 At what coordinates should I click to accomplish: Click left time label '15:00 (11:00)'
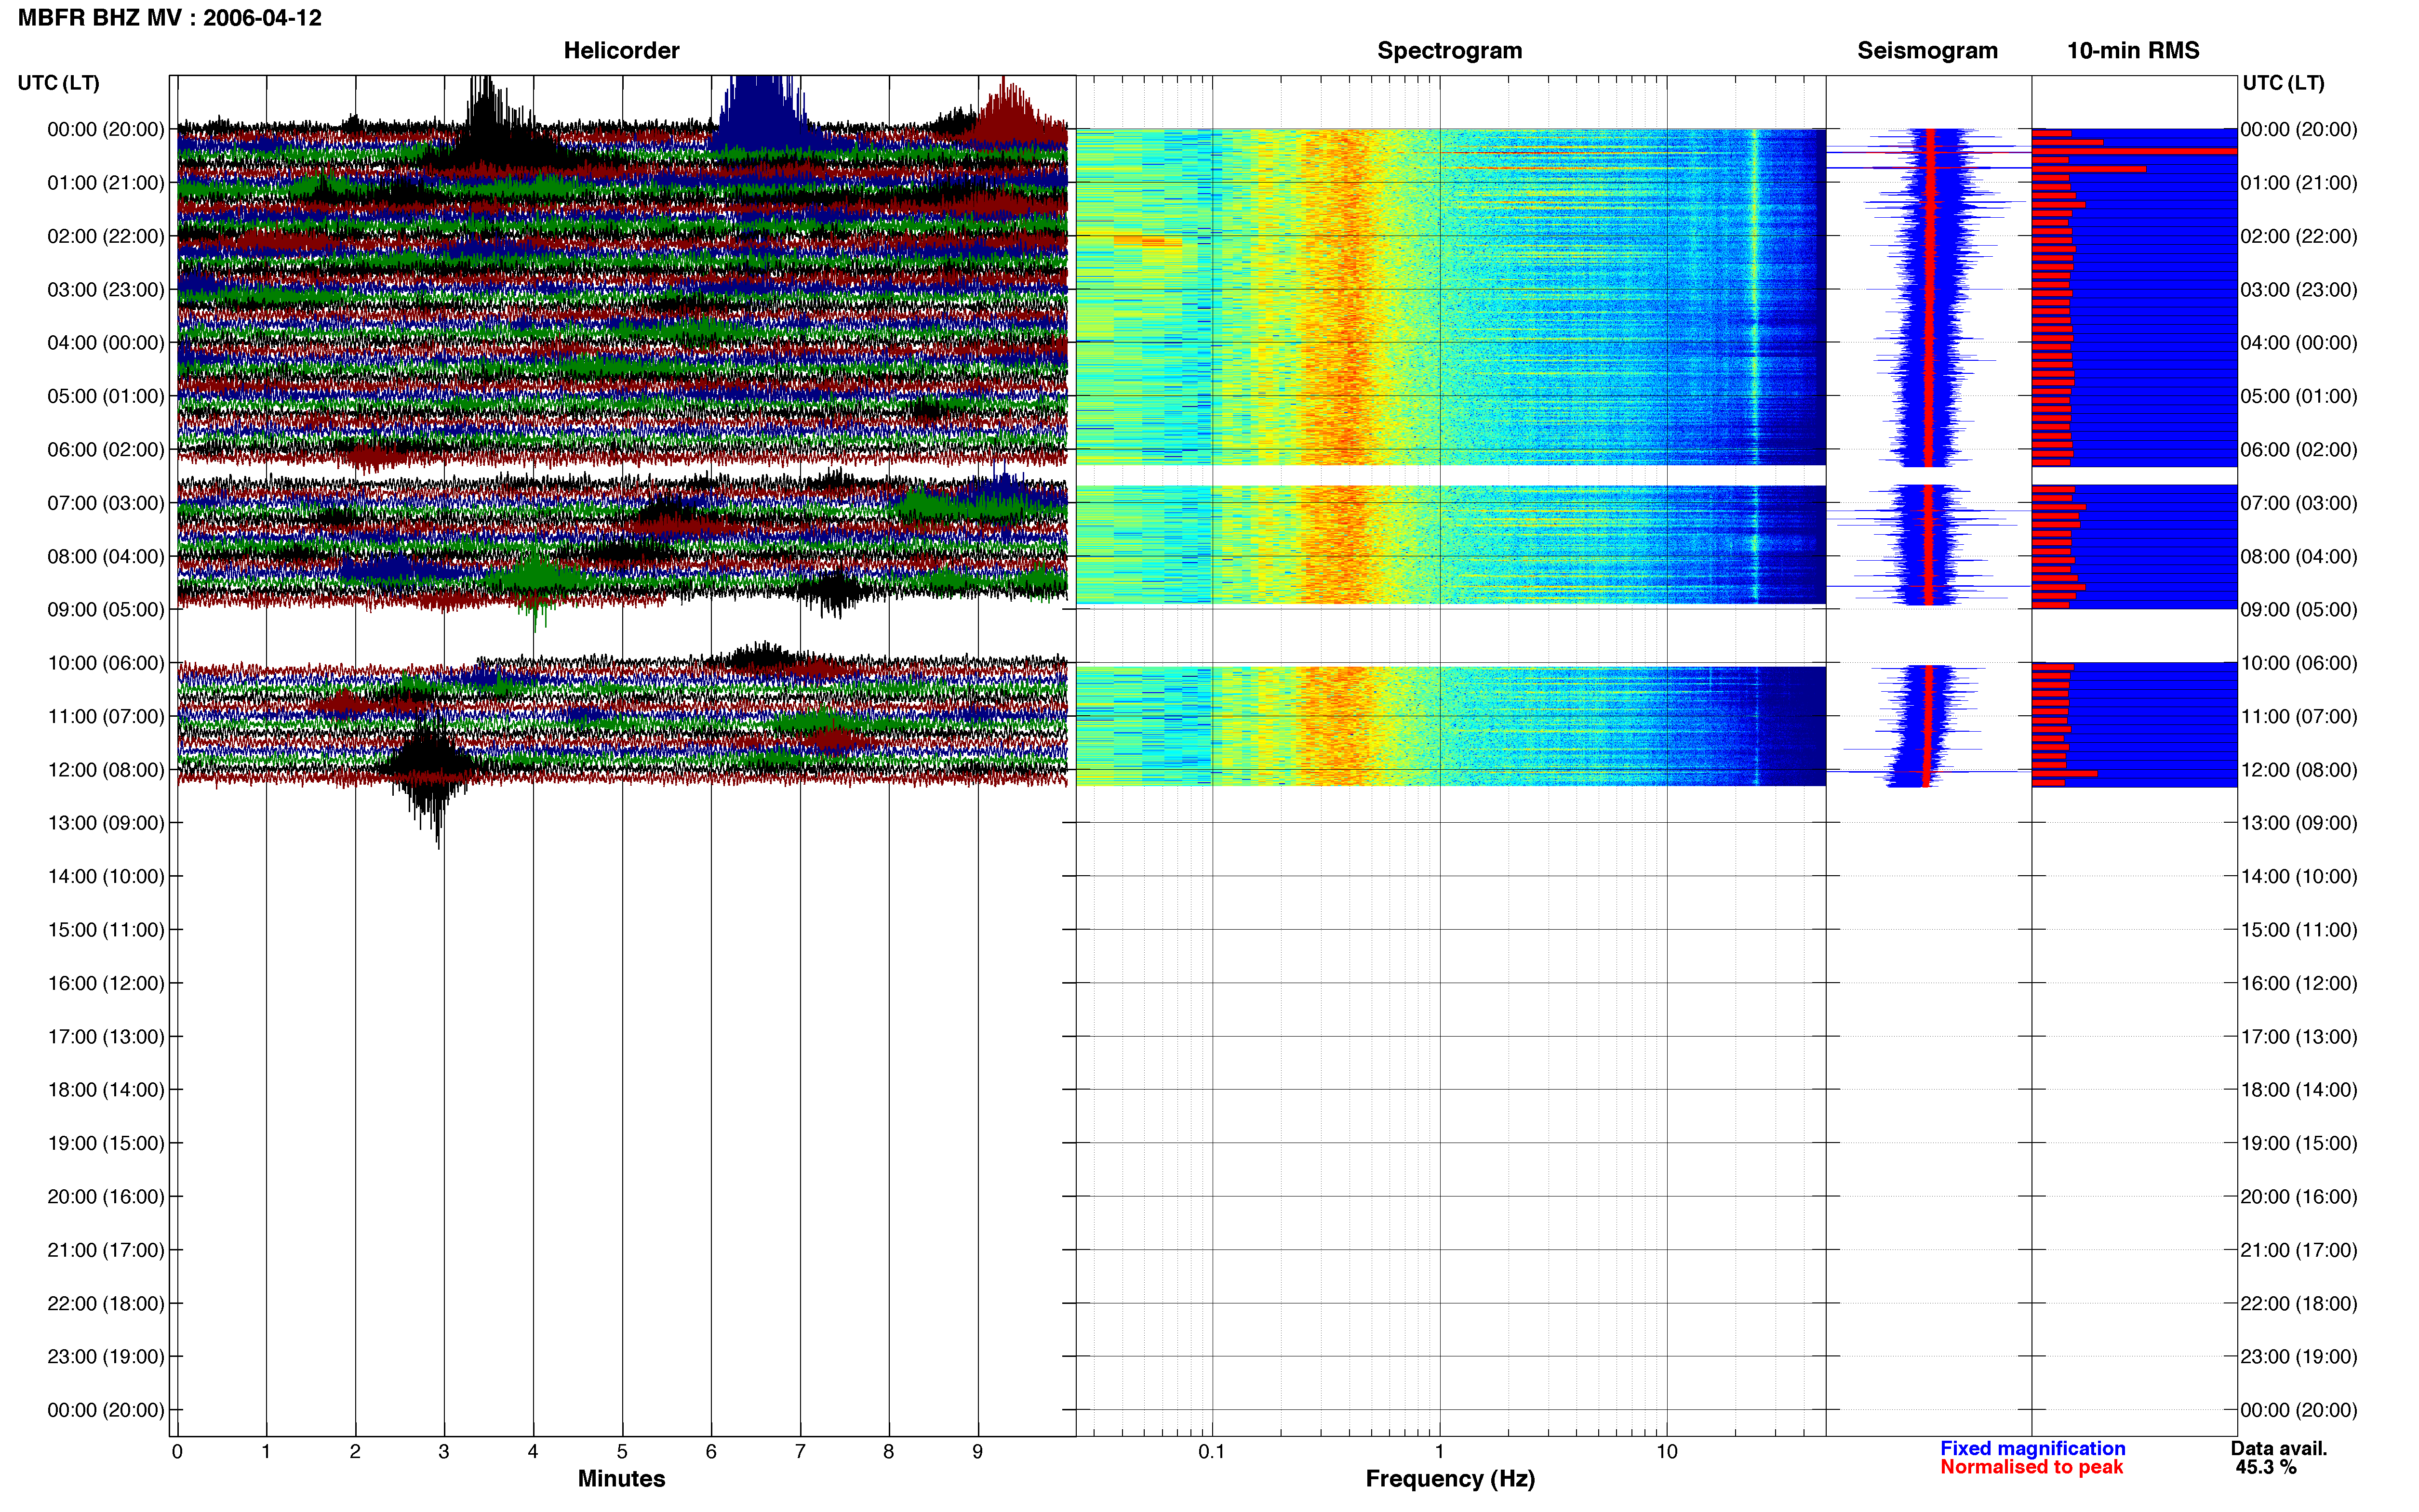(105, 930)
